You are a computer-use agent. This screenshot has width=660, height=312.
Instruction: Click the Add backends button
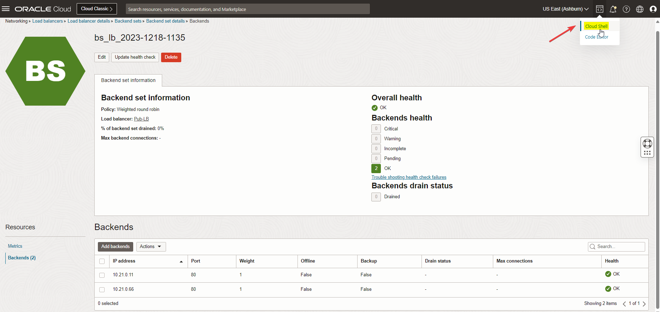(x=116, y=247)
